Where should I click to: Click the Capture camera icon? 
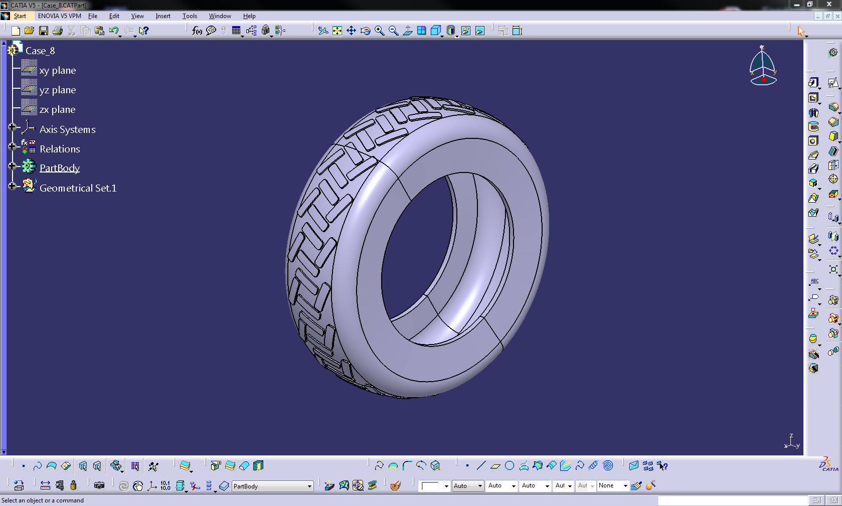(99, 485)
